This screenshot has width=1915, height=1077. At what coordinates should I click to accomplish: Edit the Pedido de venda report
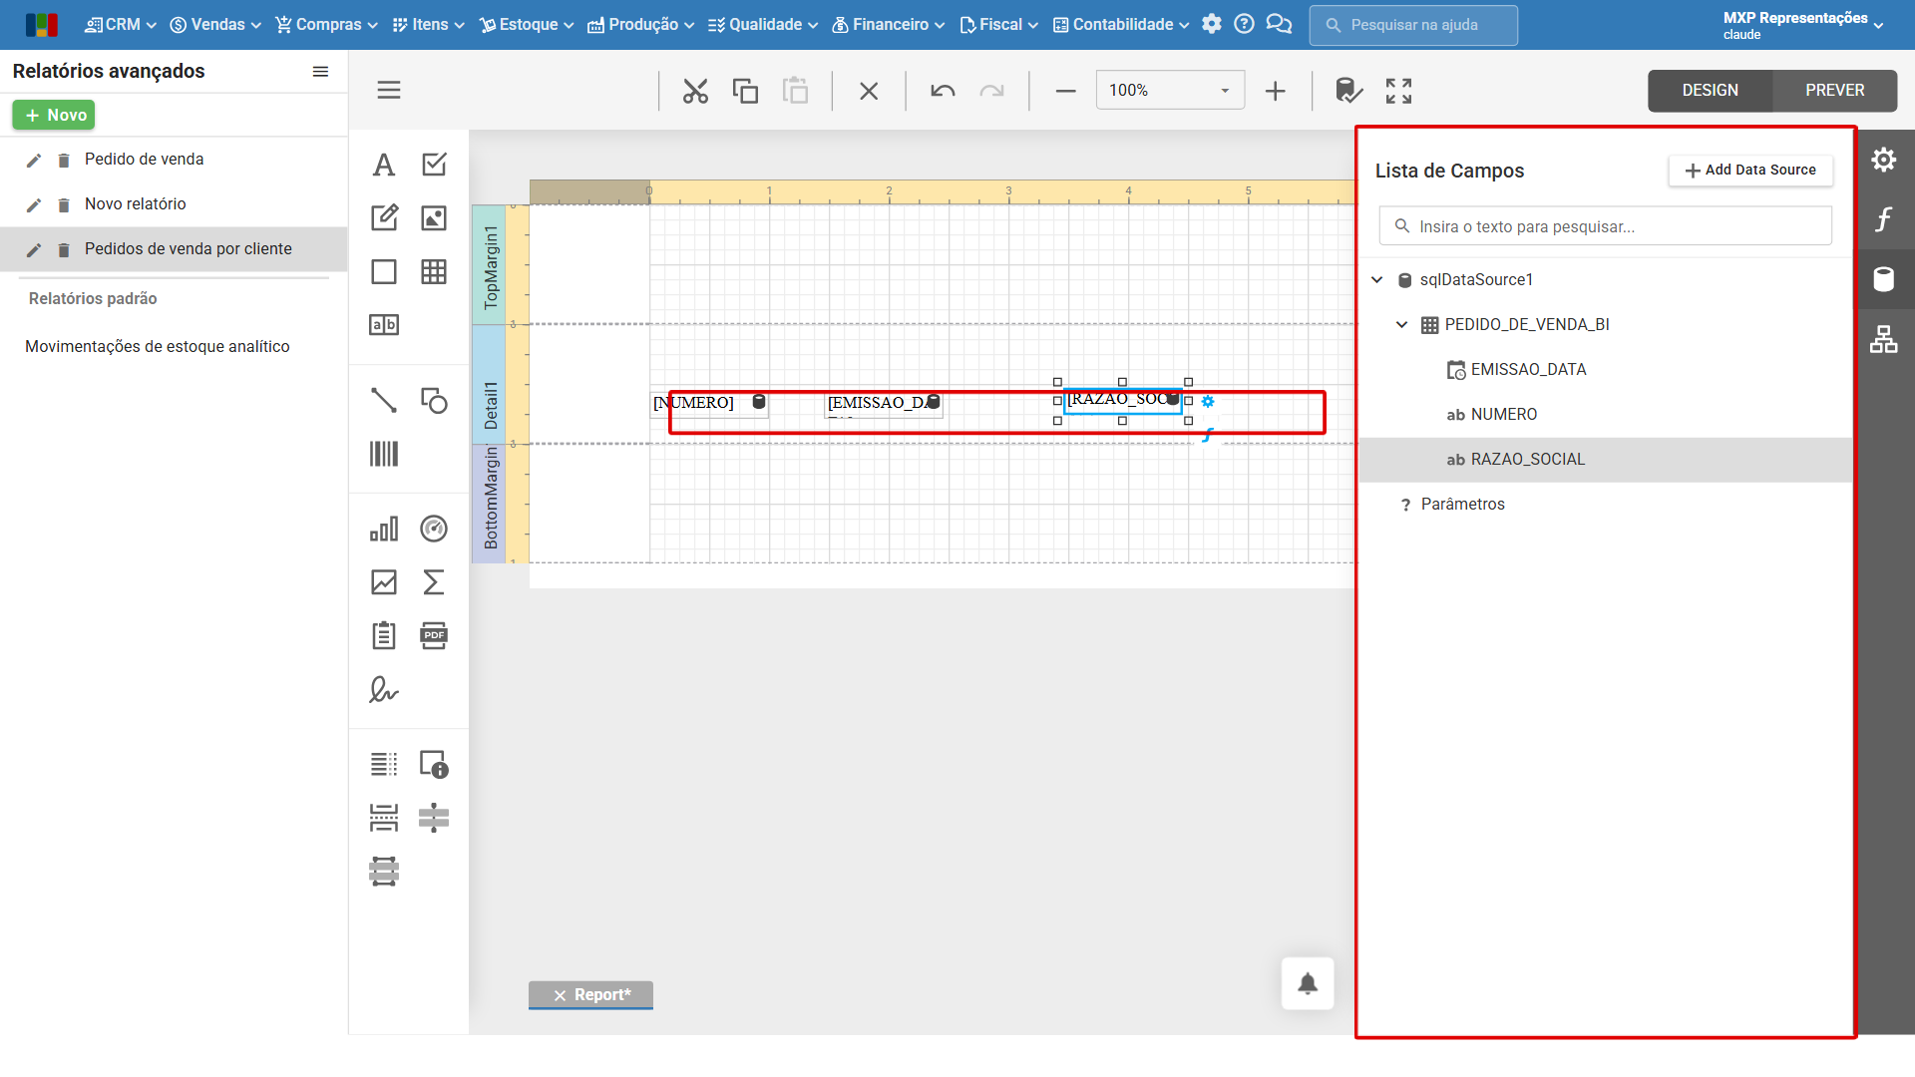coord(34,160)
